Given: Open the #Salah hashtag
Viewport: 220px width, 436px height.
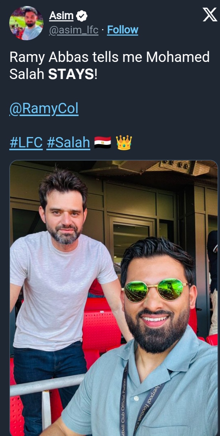Looking at the screenshot, I should tap(68, 143).
